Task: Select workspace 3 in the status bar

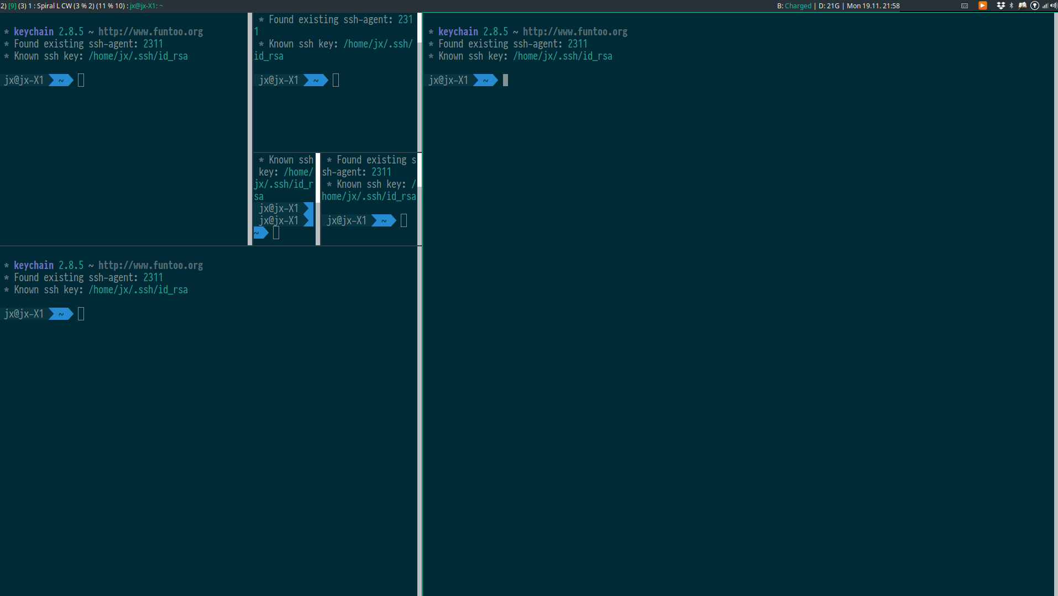Action: (x=21, y=6)
